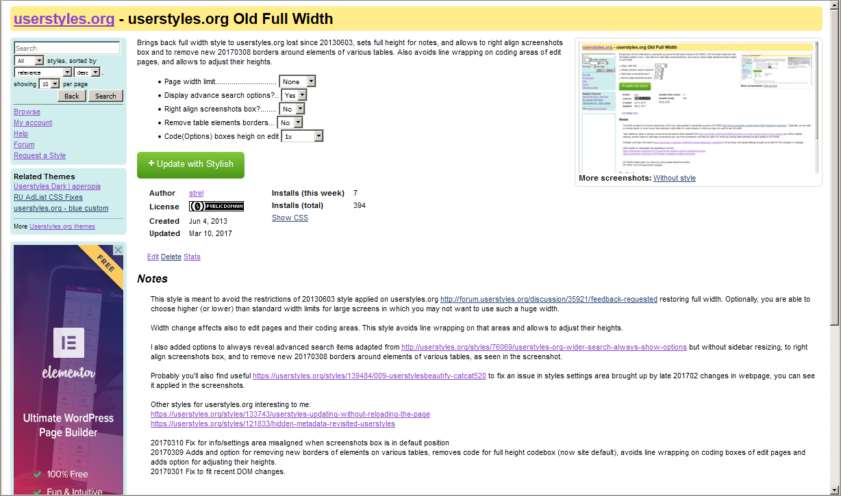Open More Userstyles.org themes link
Screen dimensions: 841x496
point(62,226)
